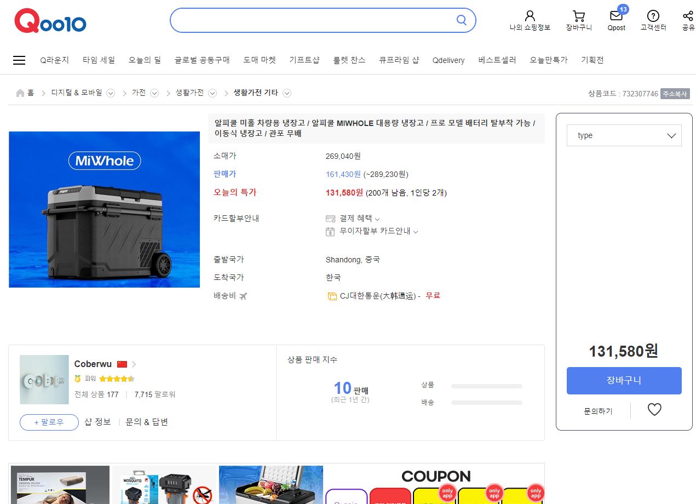Open 고객센터 help icon
This screenshot has width=696, height=504.
click(x=653, y=16)
